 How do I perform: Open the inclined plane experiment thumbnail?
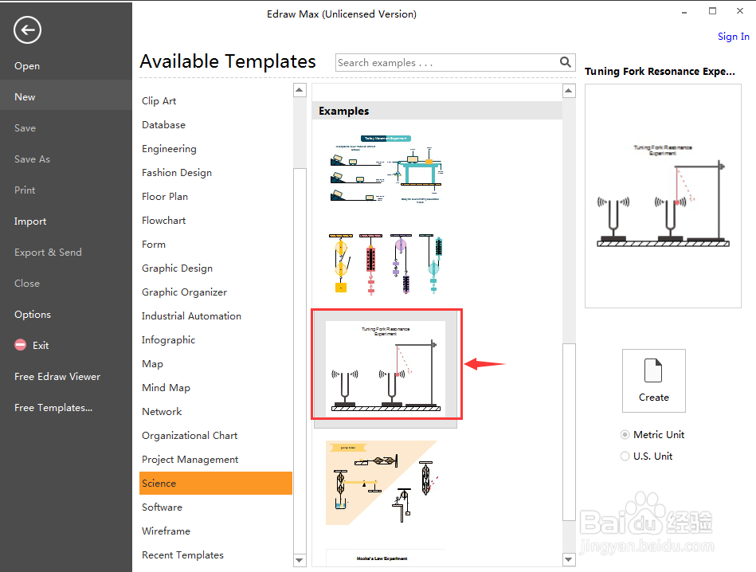click(386, 169)
